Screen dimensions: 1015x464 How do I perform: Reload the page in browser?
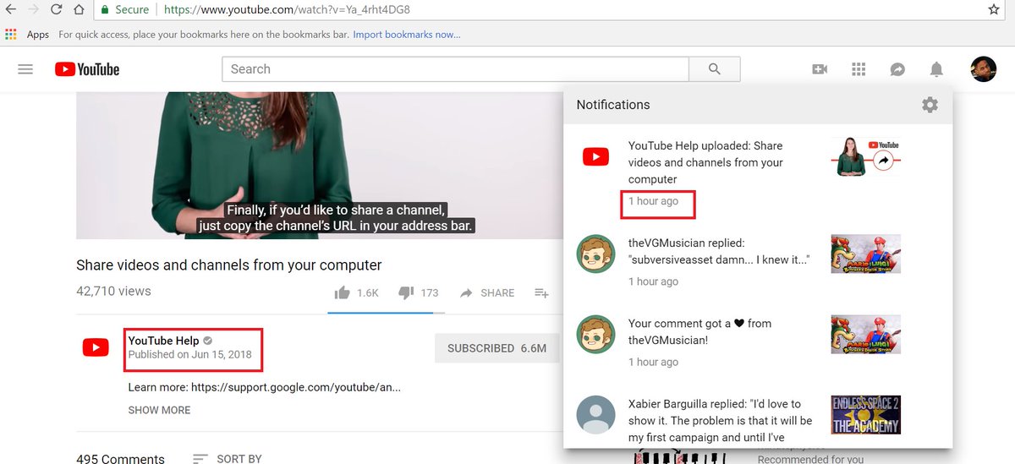(x=56, y=9)
